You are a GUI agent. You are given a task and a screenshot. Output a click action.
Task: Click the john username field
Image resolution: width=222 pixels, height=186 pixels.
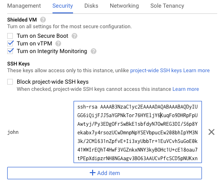pyautogui.click(x=13, y=132)
